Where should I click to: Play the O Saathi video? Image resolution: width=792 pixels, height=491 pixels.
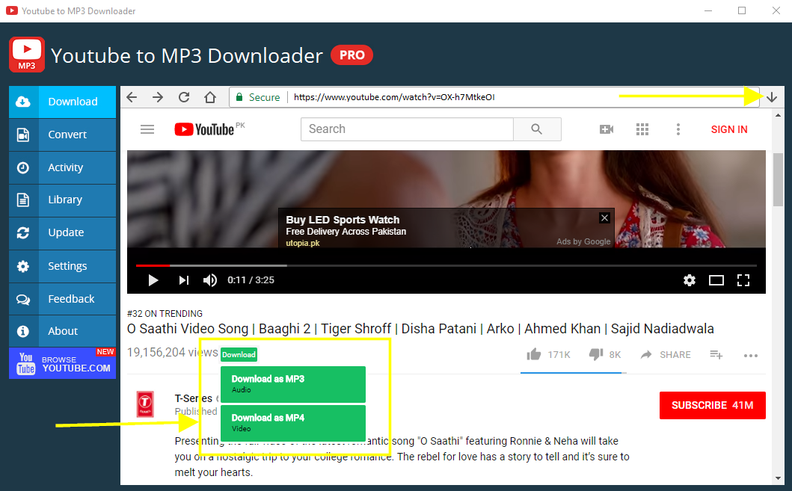(153, 280)
